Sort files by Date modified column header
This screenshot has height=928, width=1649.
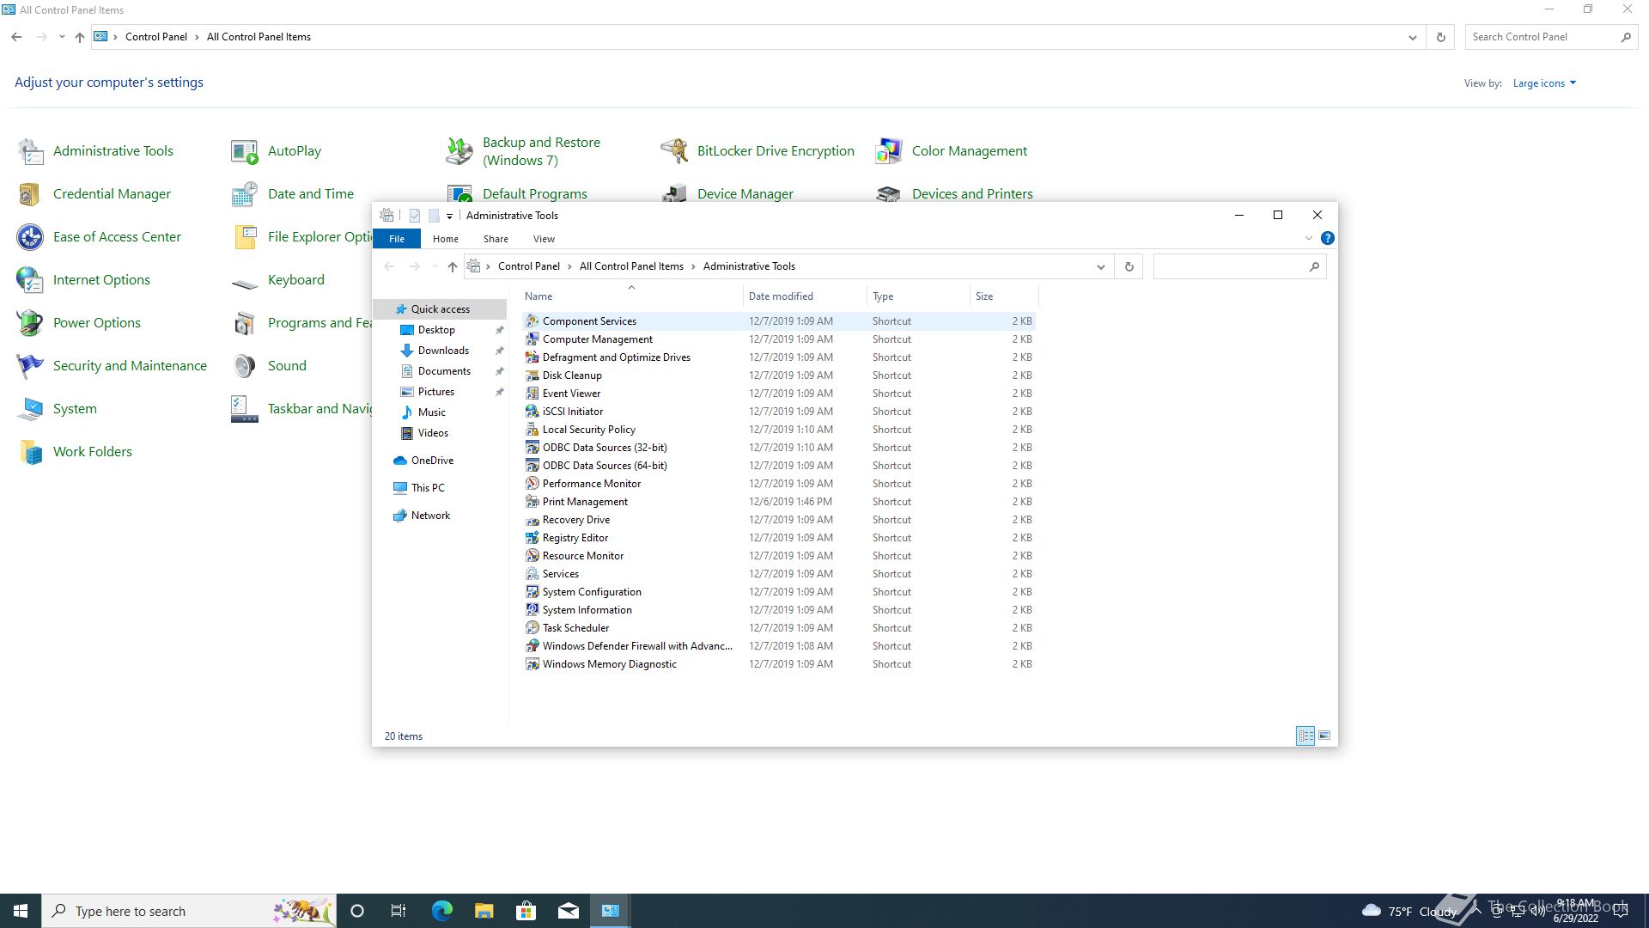pos(805,296)
